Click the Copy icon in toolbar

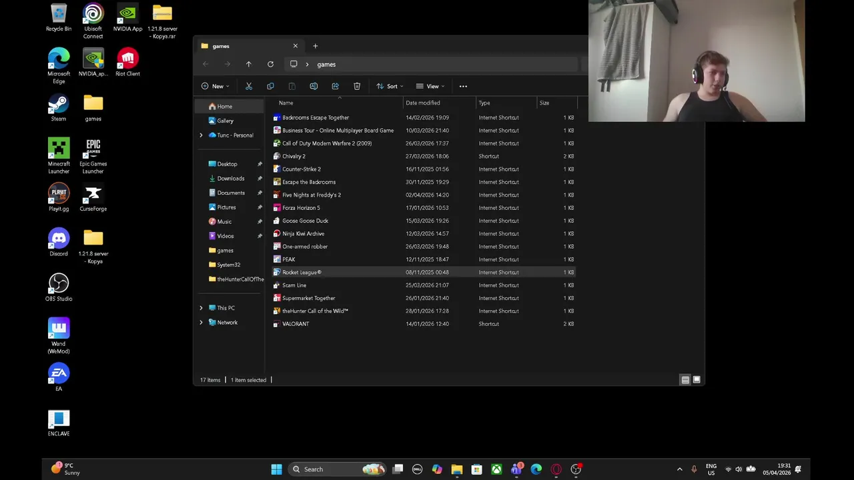270,86
